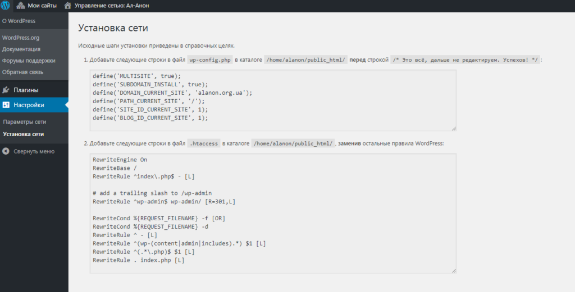Open the Мои сайты menu
This screenshot has height=292, width=575.
[x=36, y=6]
